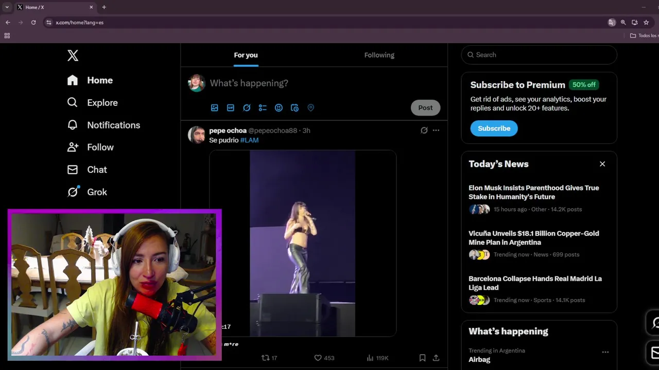Click the X logo in sidebar
Image resolution: width=659 pixels, height=370 pixels.
[73, 55]
